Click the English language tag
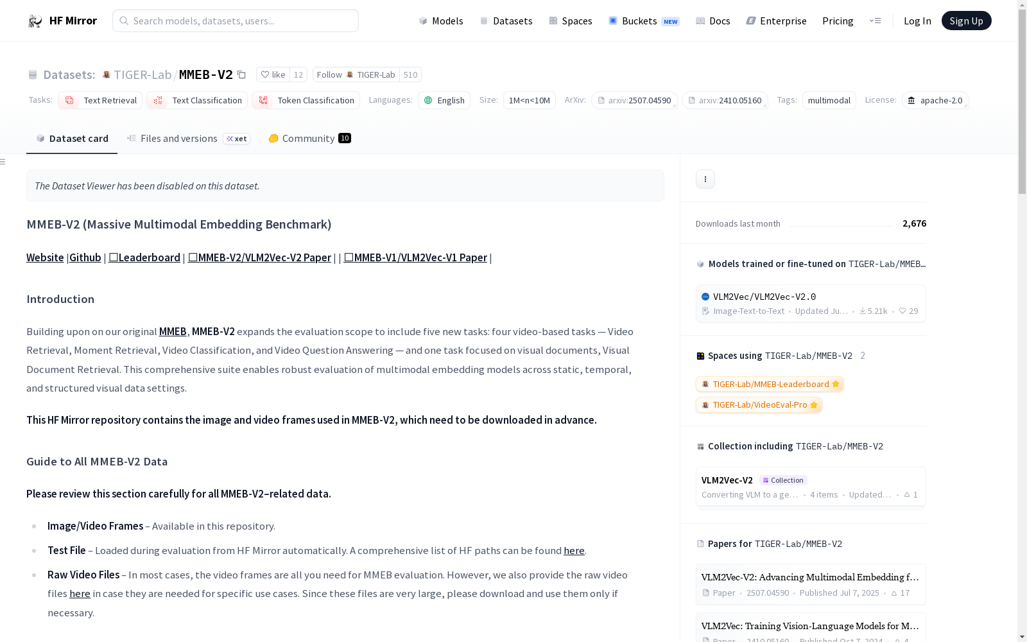 [444, 100]
